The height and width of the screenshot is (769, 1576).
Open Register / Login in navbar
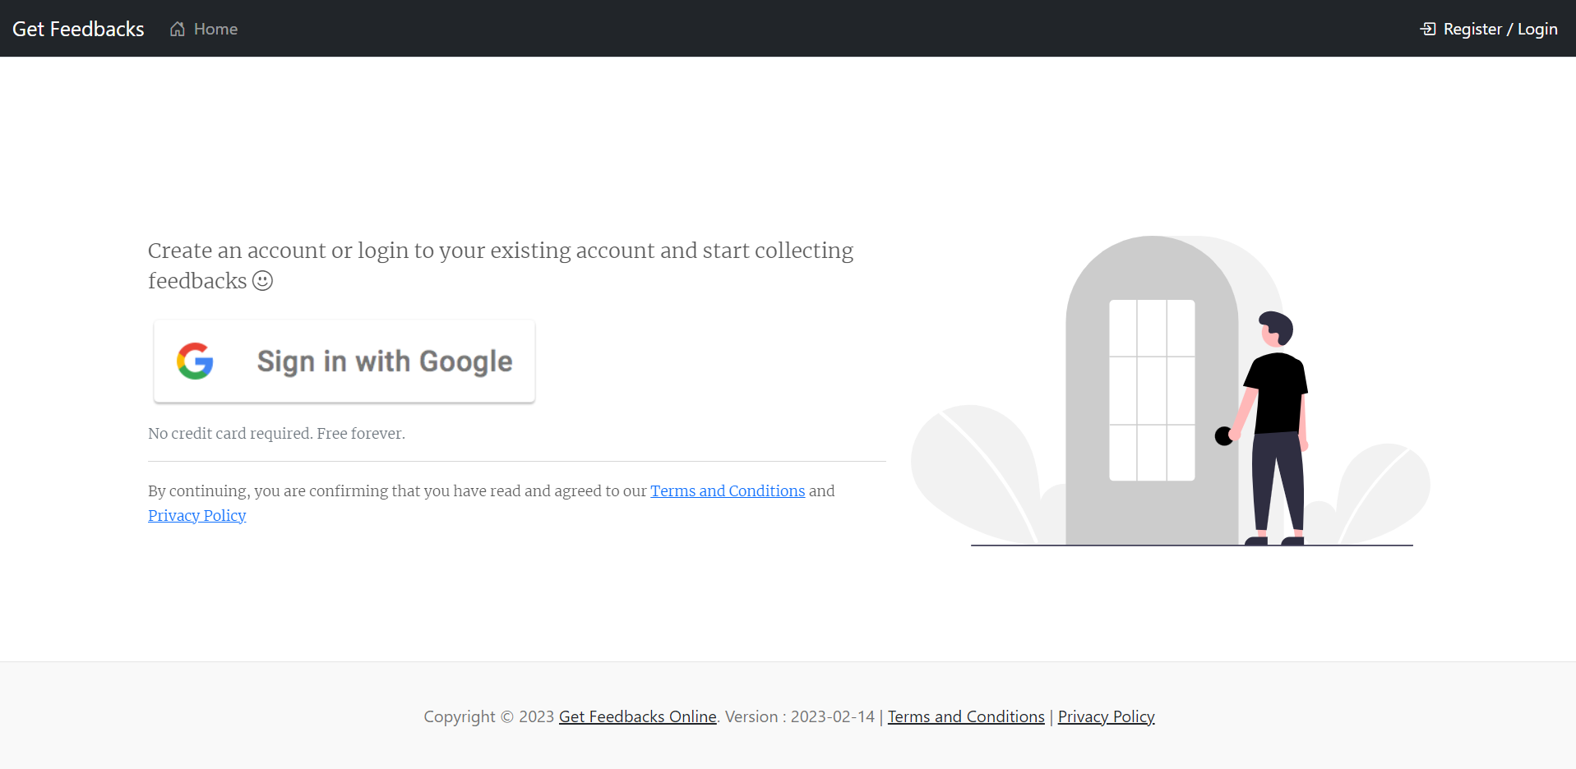pos(1489,29)
